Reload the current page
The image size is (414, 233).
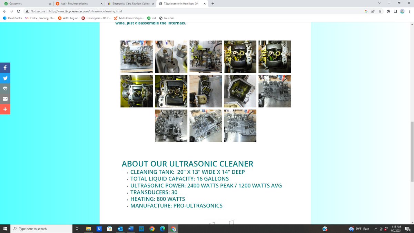19,11
